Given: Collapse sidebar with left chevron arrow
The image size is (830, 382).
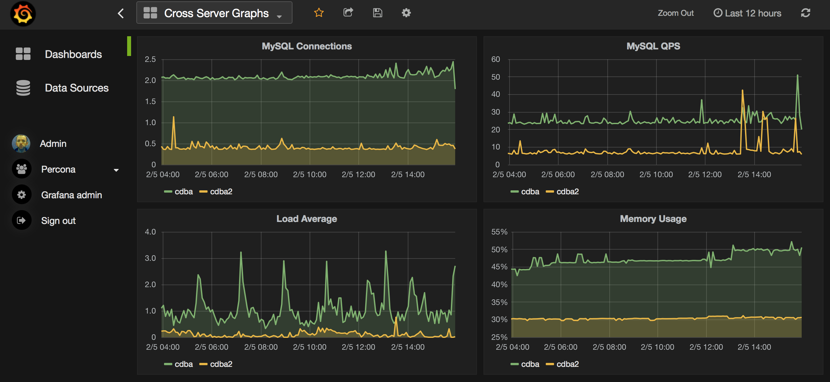Looking at the screenshot, I should [x=121, y=14].
